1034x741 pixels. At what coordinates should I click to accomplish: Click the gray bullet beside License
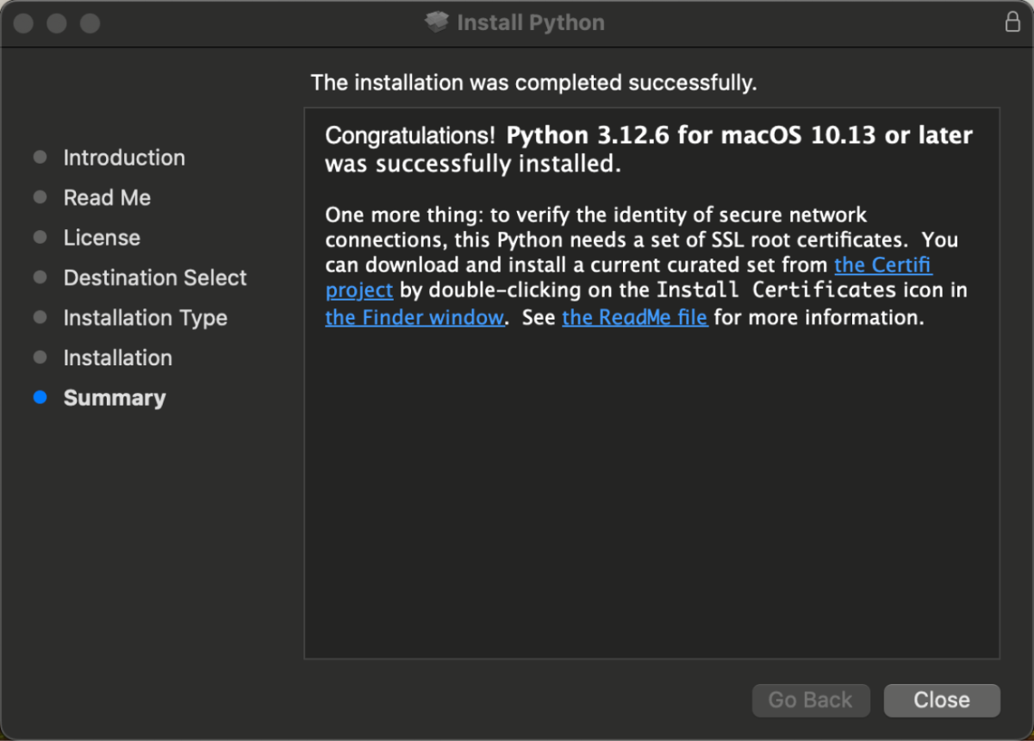pos(40,237)
